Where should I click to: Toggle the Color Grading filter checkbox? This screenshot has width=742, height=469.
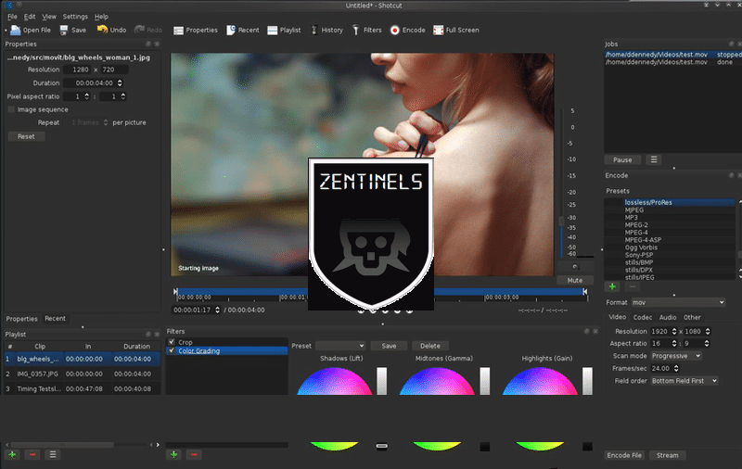[172, 350]
